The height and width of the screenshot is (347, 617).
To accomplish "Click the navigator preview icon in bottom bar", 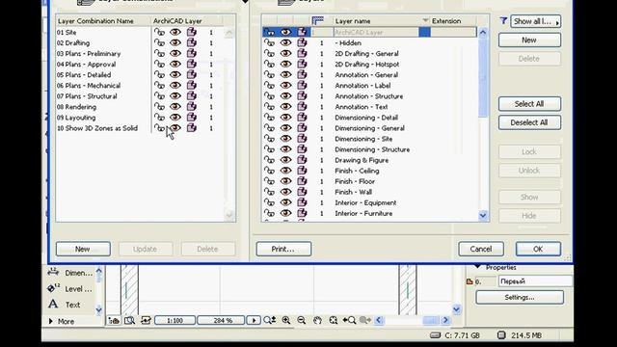I will pyautogui.click(x=129, y=321).
